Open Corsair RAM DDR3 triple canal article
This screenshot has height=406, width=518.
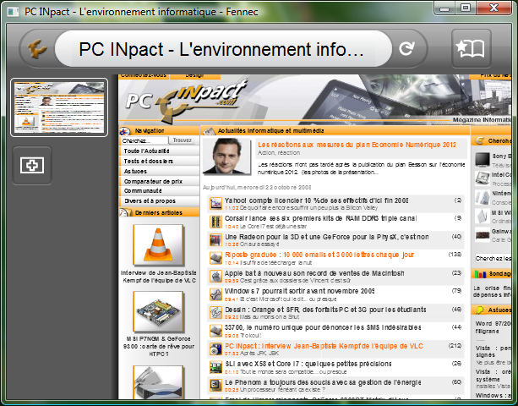320,218
